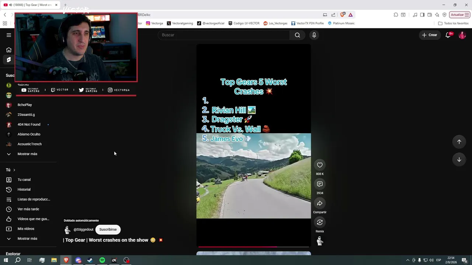Seek on the short's red progress bar
This screenshot has height=265, width=472.
coord(254,247)
